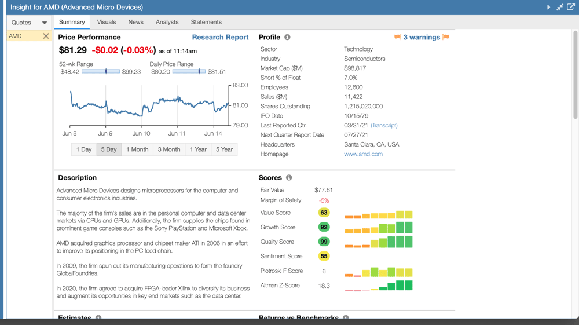579x325 pixels.
Task: Click the Quality Score badge 99
Action: coord(324,242)
